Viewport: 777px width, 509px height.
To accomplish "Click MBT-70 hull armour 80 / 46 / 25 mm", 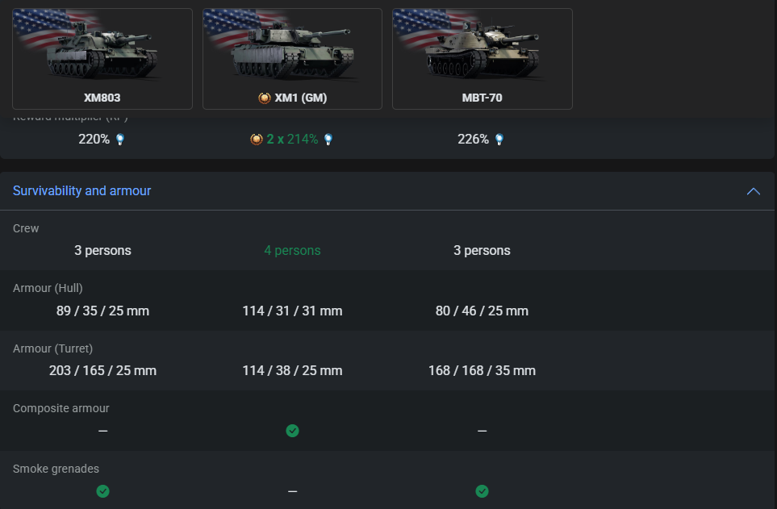I will [x=482, y=311].
